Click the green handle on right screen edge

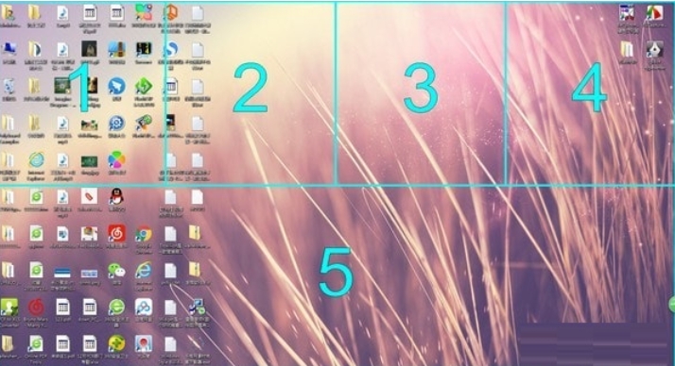pos(672,304)
